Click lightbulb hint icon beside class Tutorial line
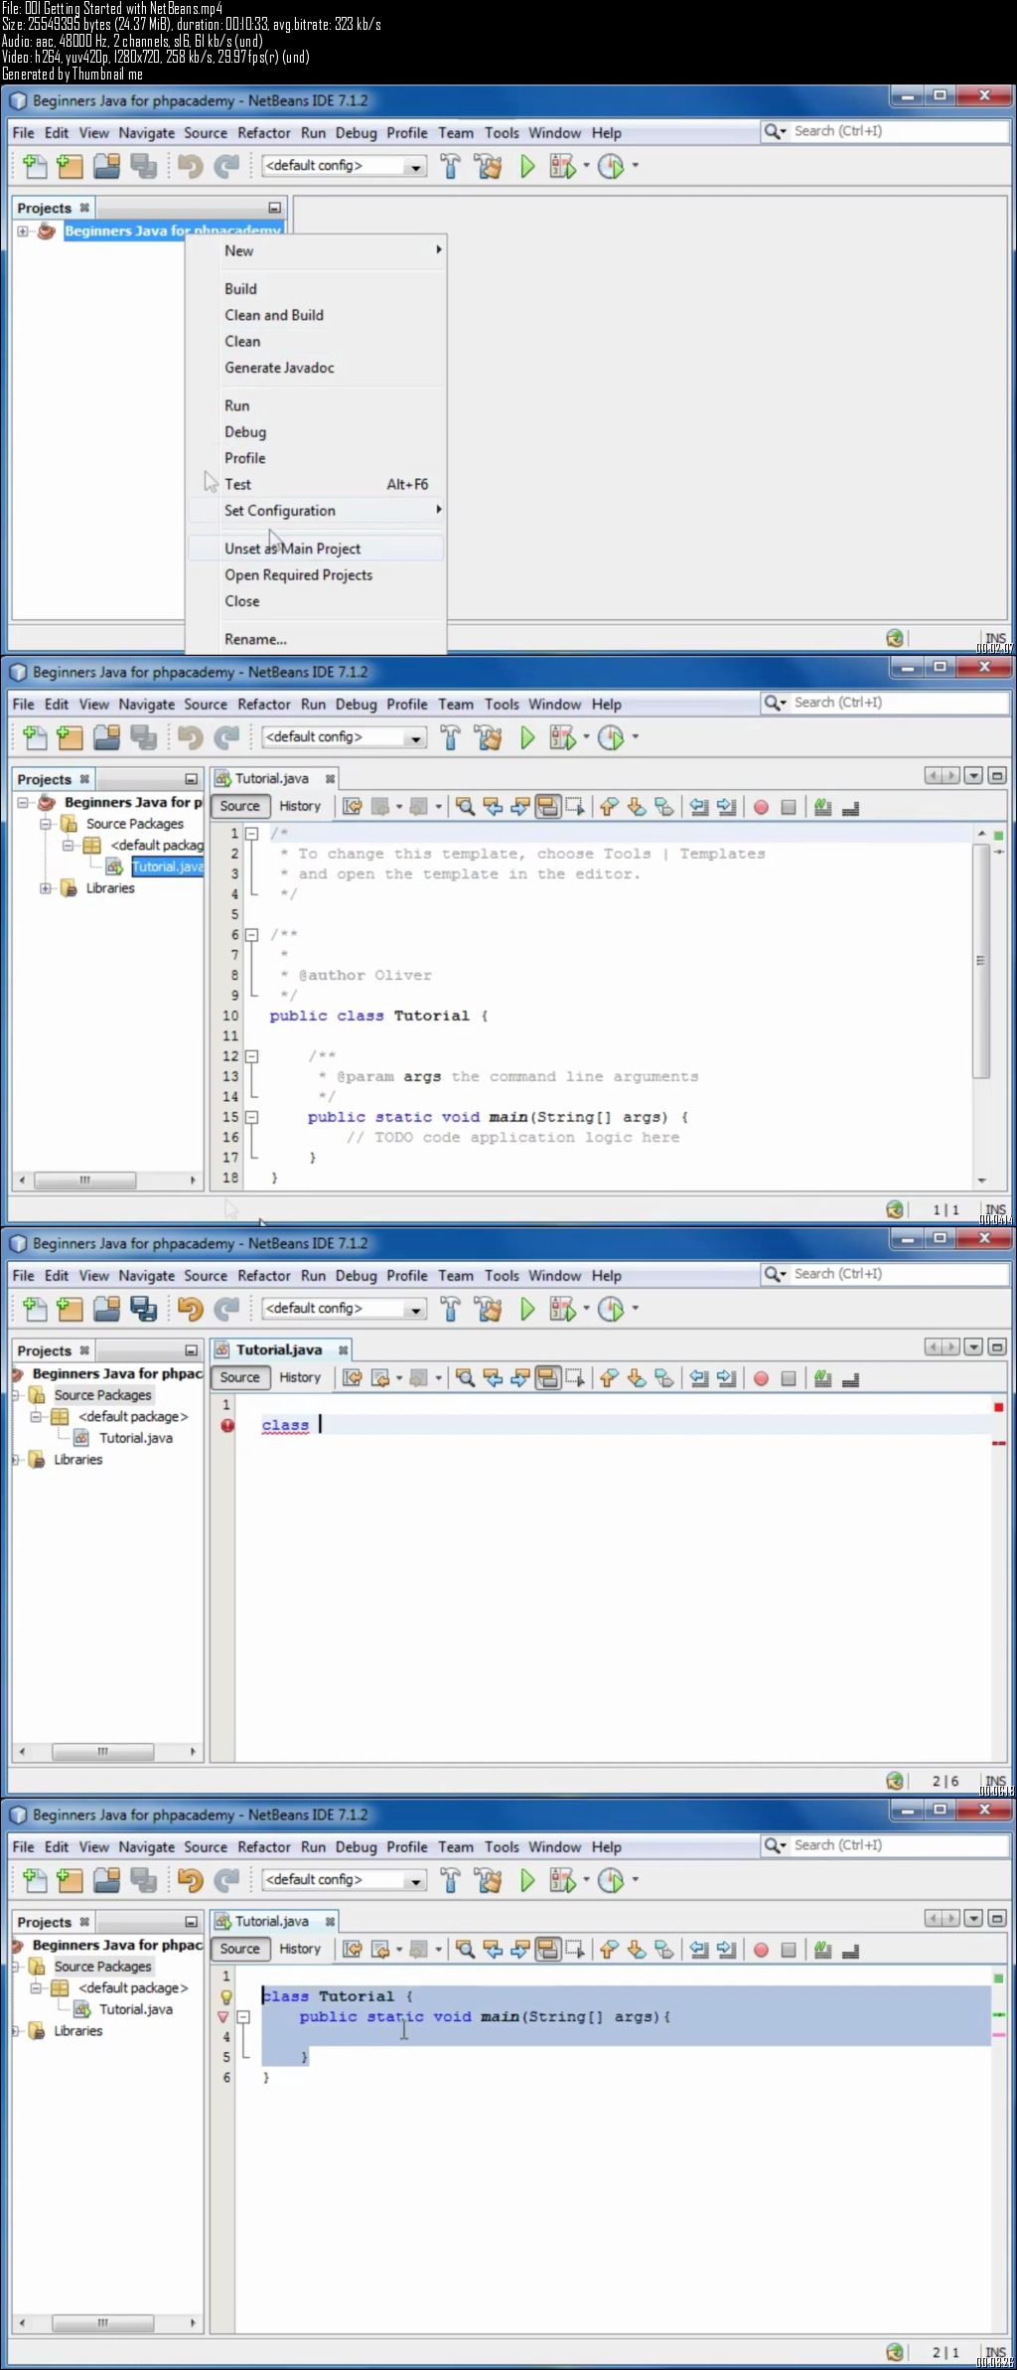 click(x=226, y=1996)
